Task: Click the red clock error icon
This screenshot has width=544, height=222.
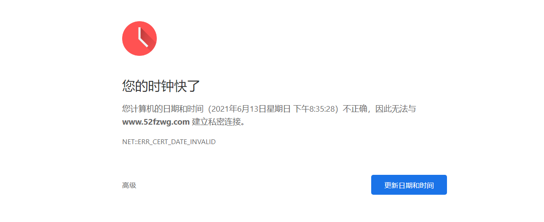Action: tap(139, 39)
